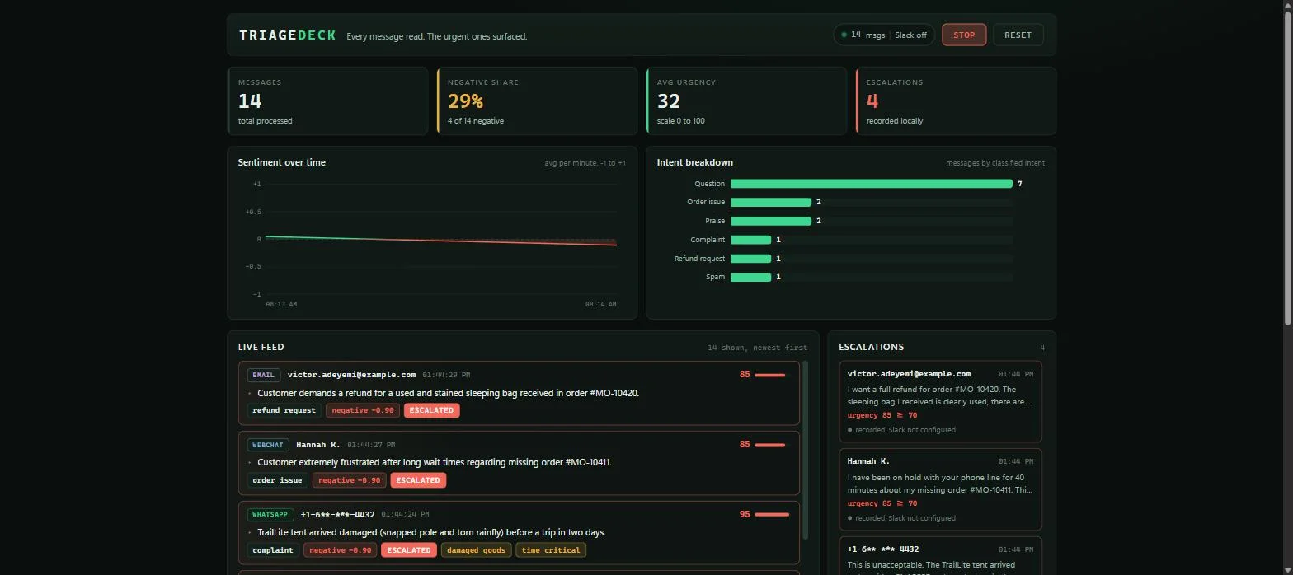The image size is (1293, 575).
Task: Select the Escalations 4 stat card
Action: pyautogui.click(x=956, y=101)
